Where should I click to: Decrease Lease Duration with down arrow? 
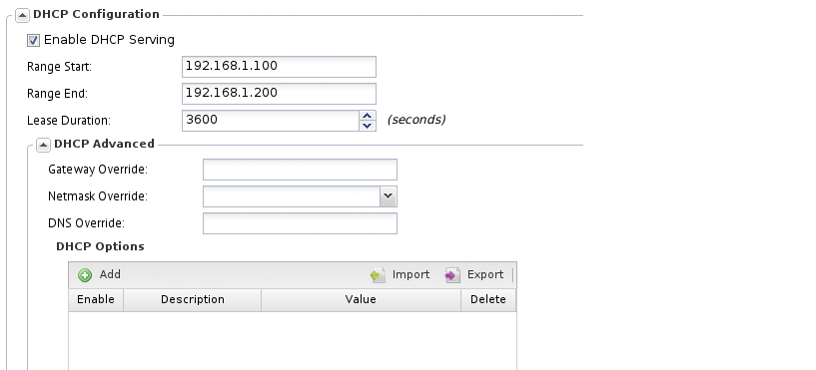point(368,126)
